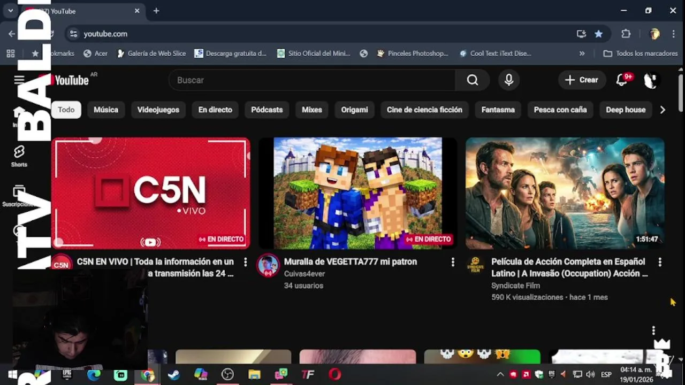Open Galería de Web Slice bookmark
Viewport: 685px width, 385px height.
(151, 53)
